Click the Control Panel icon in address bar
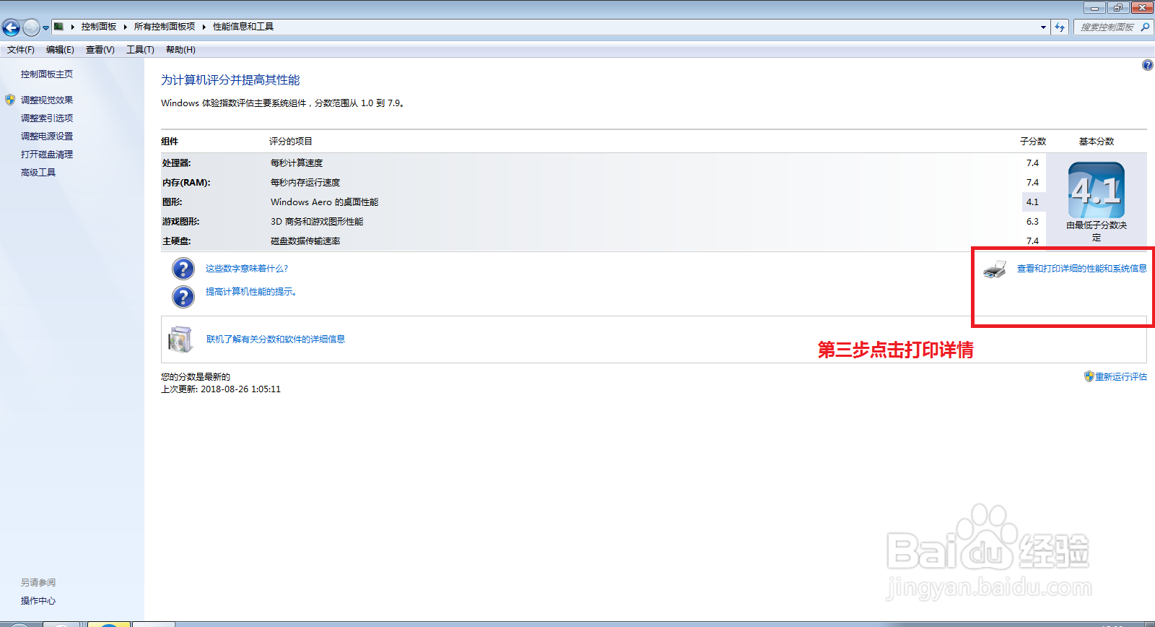1155x627 pixels. pos(59,27)
